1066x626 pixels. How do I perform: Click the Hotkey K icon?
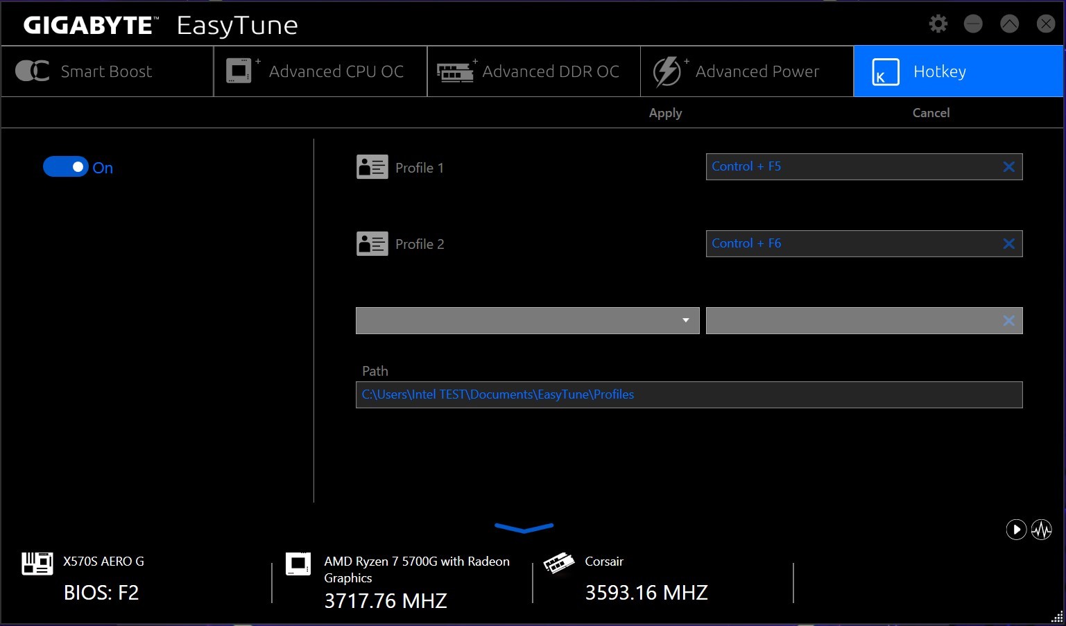coord(885,72)
